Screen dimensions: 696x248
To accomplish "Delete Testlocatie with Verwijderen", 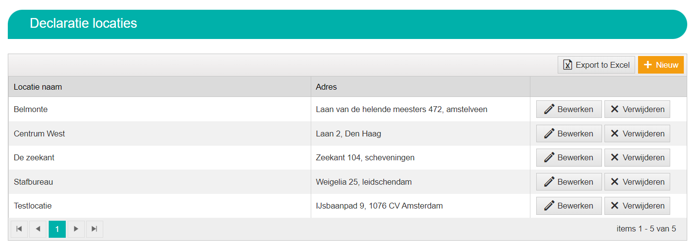I will click(637, 206).
